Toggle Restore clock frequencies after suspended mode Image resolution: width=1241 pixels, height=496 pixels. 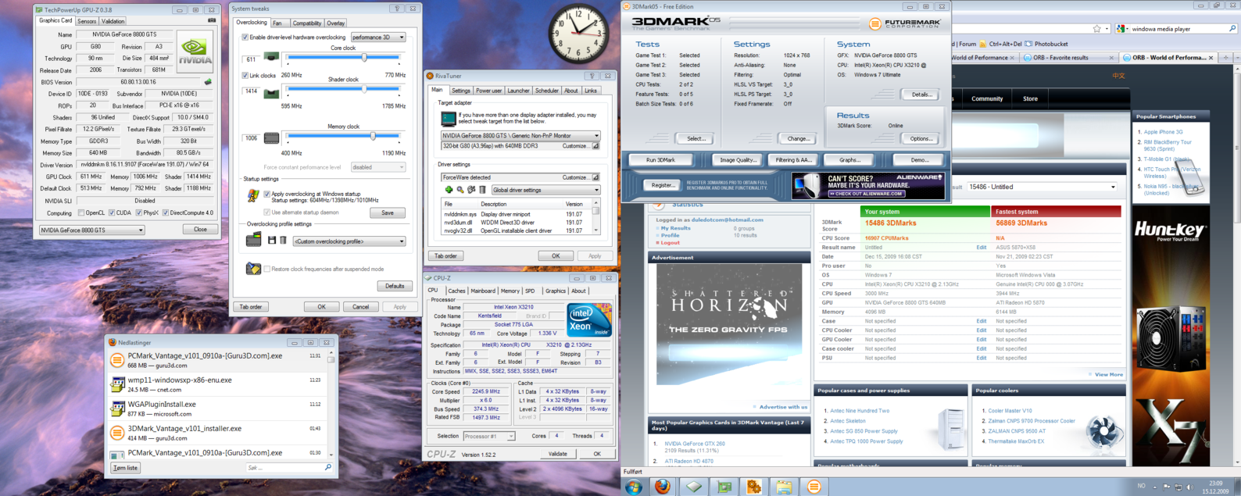[x=267, y=269]
